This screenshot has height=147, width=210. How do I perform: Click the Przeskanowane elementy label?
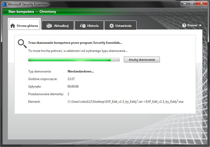(46, 94)
